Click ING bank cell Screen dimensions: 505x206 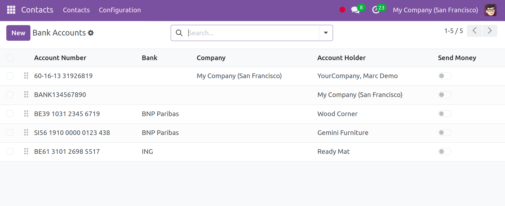147,152
